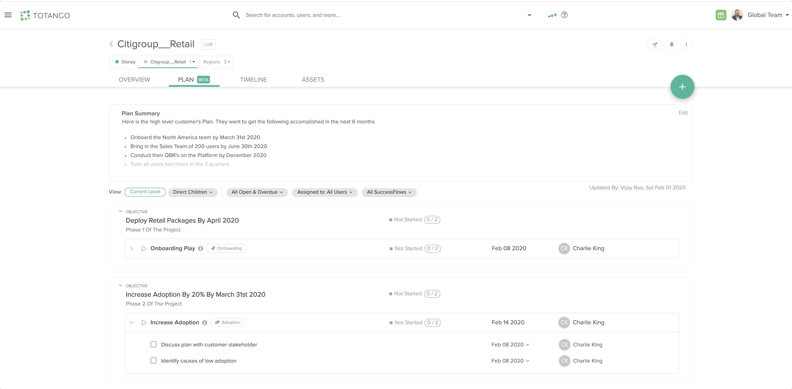792x389 pixels.
Task: Click the search magnifier icon
Action: pos(236,15)
